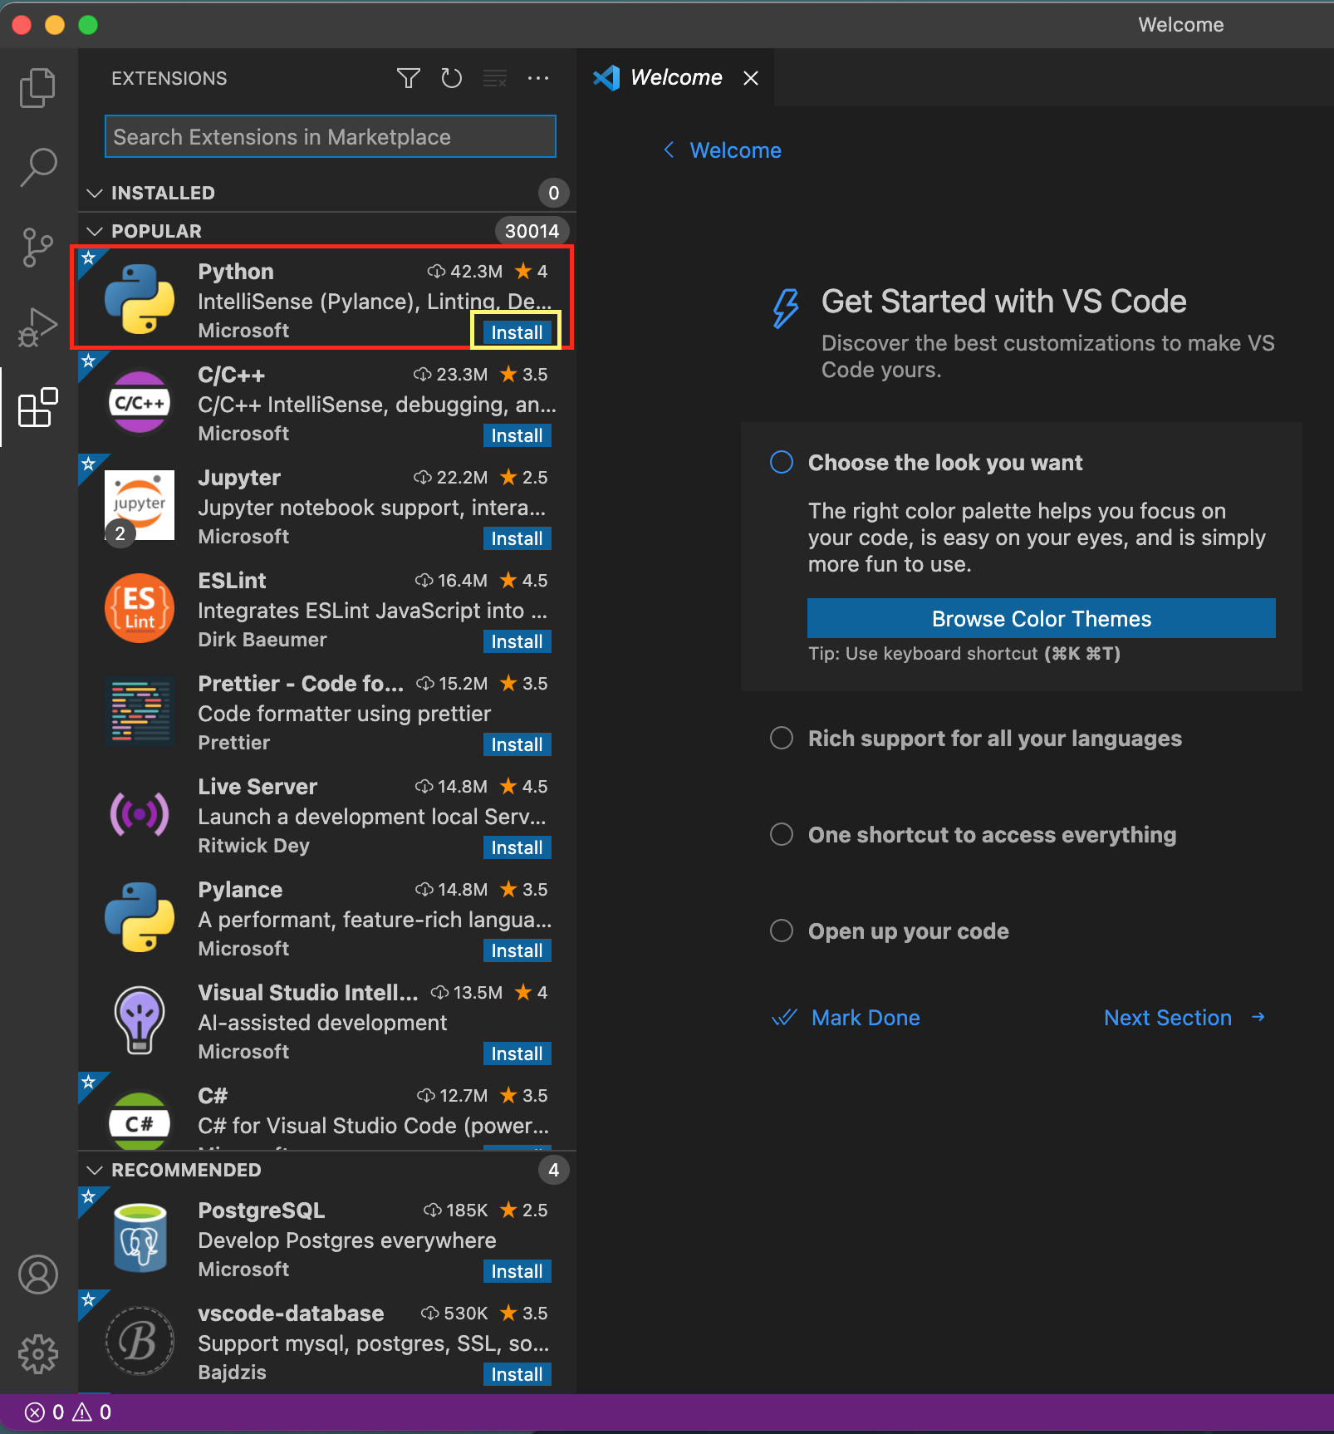Open the Accounts menu icon
Image resolution: width=1334 pixels, height=1434 pixels.
(38, 1274)
